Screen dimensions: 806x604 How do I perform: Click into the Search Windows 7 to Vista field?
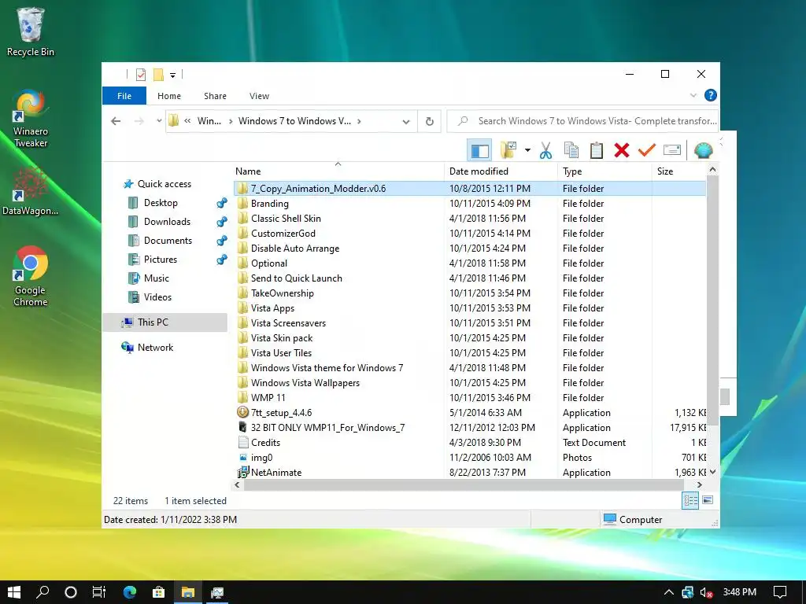pos(582,121)
